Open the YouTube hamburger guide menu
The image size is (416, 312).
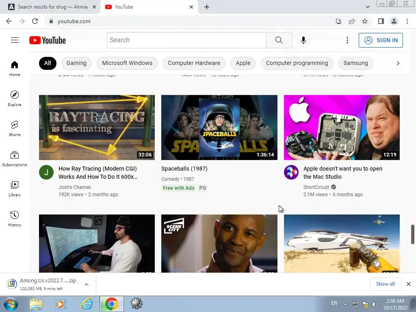click(15, 40)
